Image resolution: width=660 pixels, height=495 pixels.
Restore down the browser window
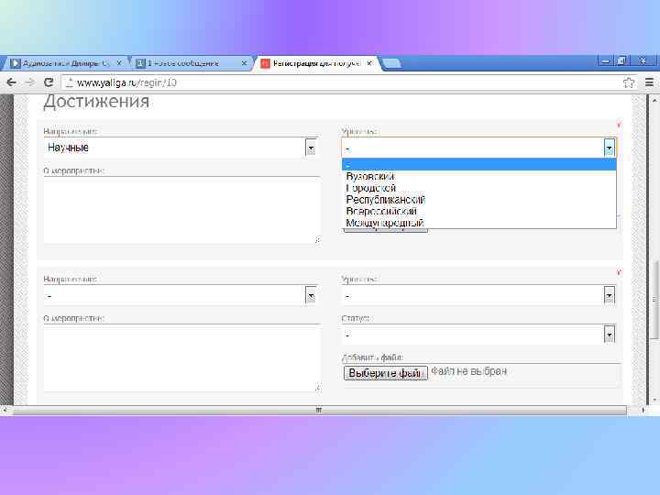tap(621, 61)
